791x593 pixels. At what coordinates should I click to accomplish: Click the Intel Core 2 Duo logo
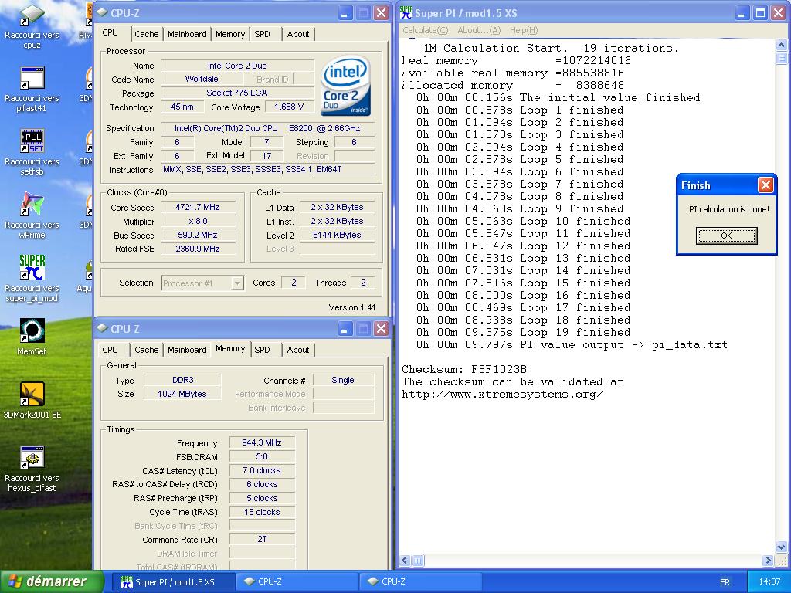pos(345,86)
